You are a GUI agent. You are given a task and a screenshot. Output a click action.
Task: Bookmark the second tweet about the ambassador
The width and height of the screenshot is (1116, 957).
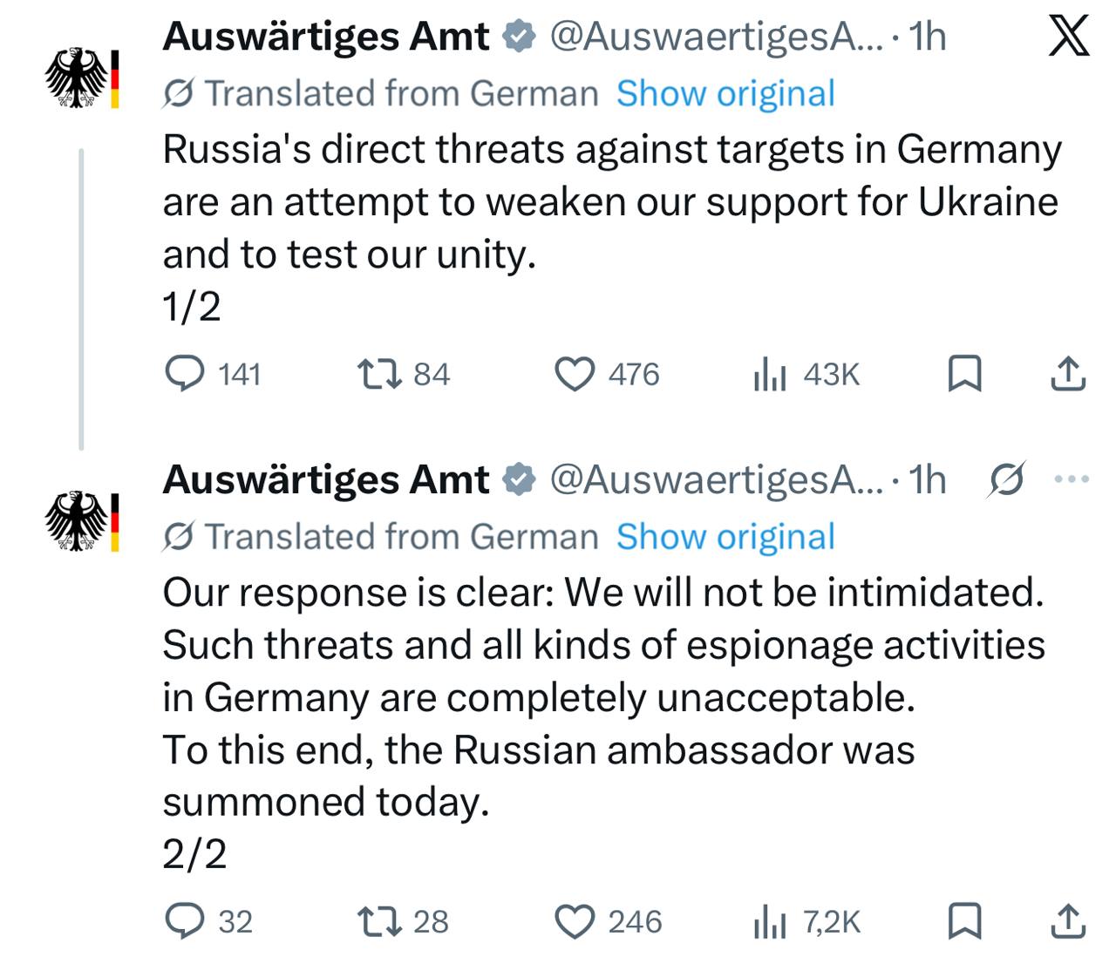[x=964, y=921]
